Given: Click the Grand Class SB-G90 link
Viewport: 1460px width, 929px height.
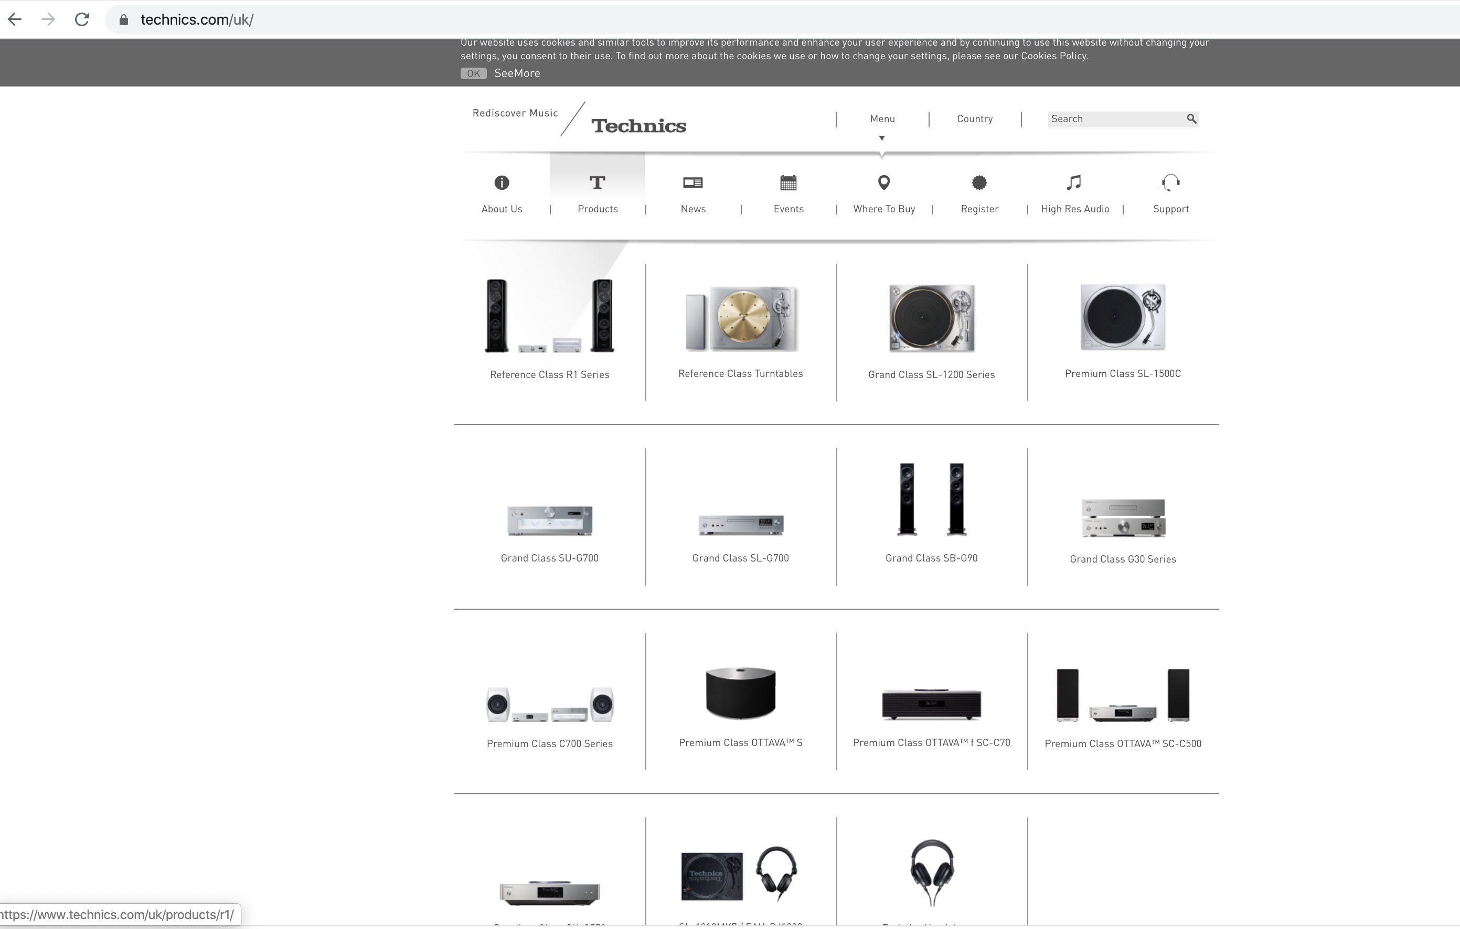Looking at the screenshot, I should (x=932, y=558).
